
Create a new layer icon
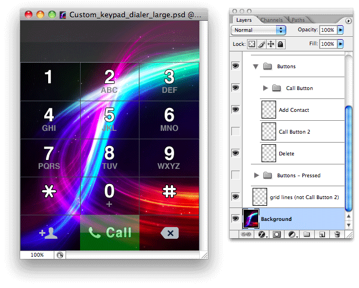pos(322,234)
